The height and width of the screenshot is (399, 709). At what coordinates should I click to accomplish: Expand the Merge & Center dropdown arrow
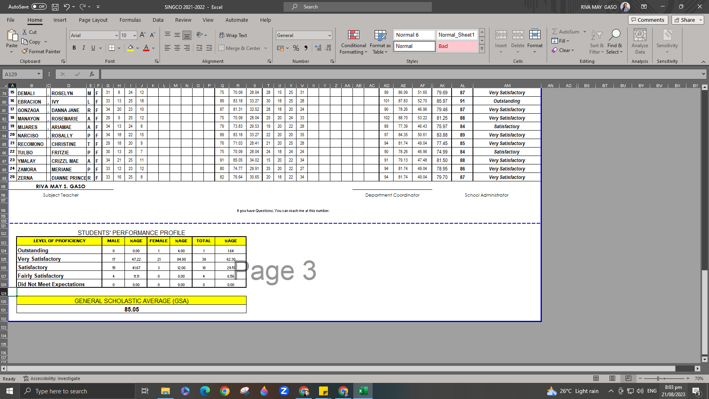[x=266, y=48]
